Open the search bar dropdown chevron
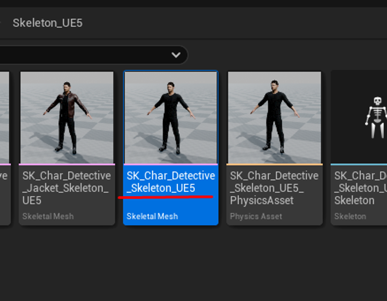This screenshot has width=387, height=301. pyautogui.click(x=176, y=55)
